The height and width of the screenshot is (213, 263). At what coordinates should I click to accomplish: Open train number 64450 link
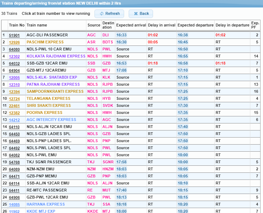pyautogui.click(x=14, y=134)
